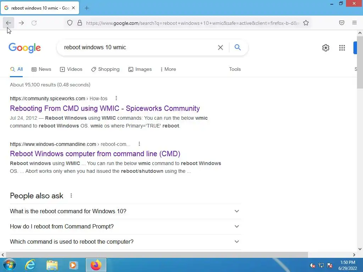Open Windows Start button
363x272 pixels.
[10, 265]
